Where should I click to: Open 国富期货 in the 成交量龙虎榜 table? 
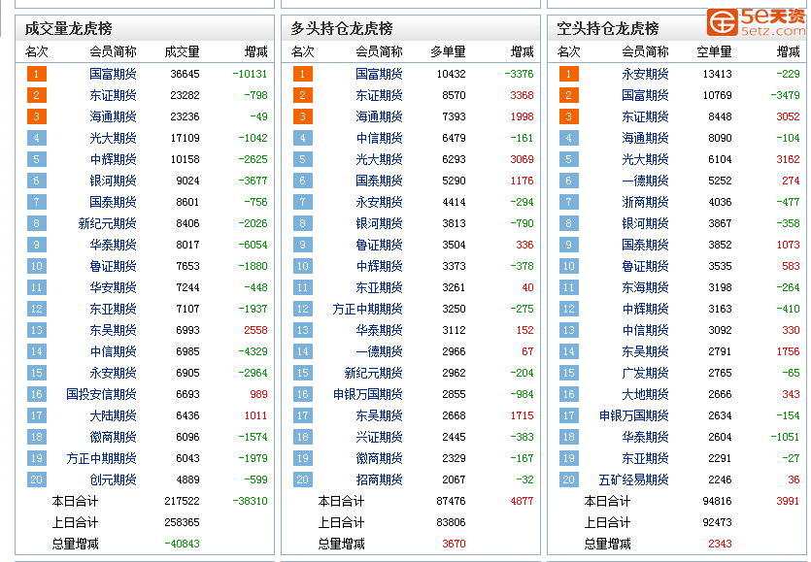[x=113, y=74]
